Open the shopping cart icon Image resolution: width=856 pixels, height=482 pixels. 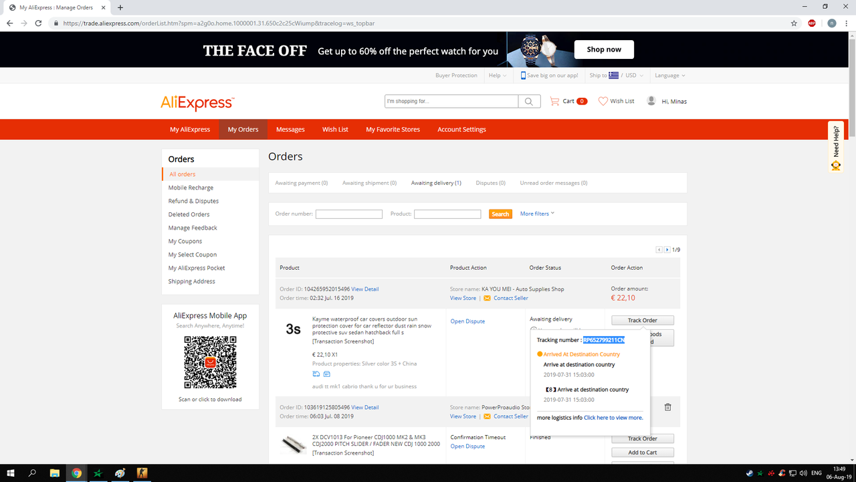click(x=554, y=101)
